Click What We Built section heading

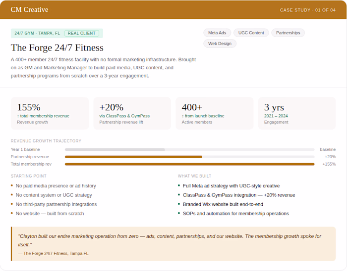pos(194,176)
